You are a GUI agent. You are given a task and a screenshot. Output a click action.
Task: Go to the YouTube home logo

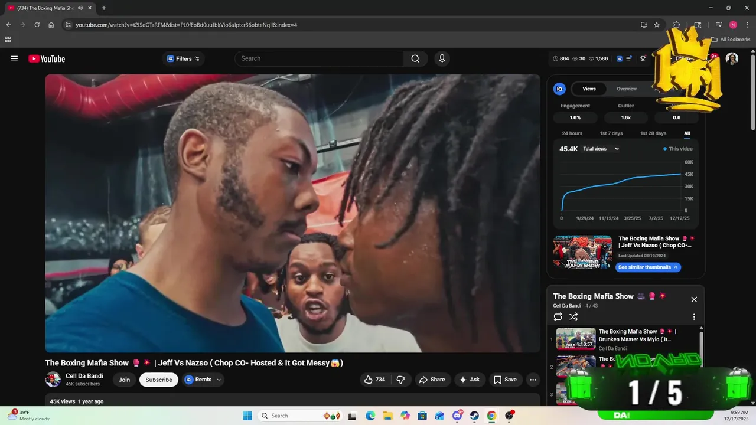[47, 58]
